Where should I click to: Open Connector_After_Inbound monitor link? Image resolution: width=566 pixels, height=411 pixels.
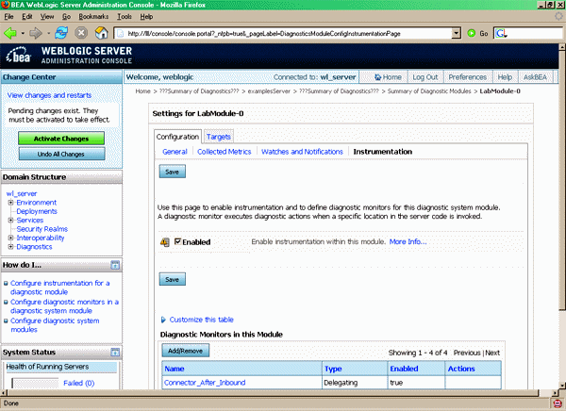(205, 383)
